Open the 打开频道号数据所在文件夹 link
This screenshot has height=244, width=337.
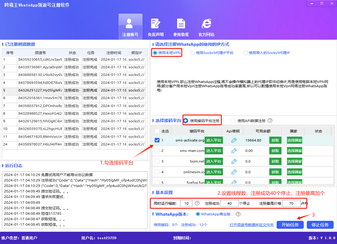[252, 225]
